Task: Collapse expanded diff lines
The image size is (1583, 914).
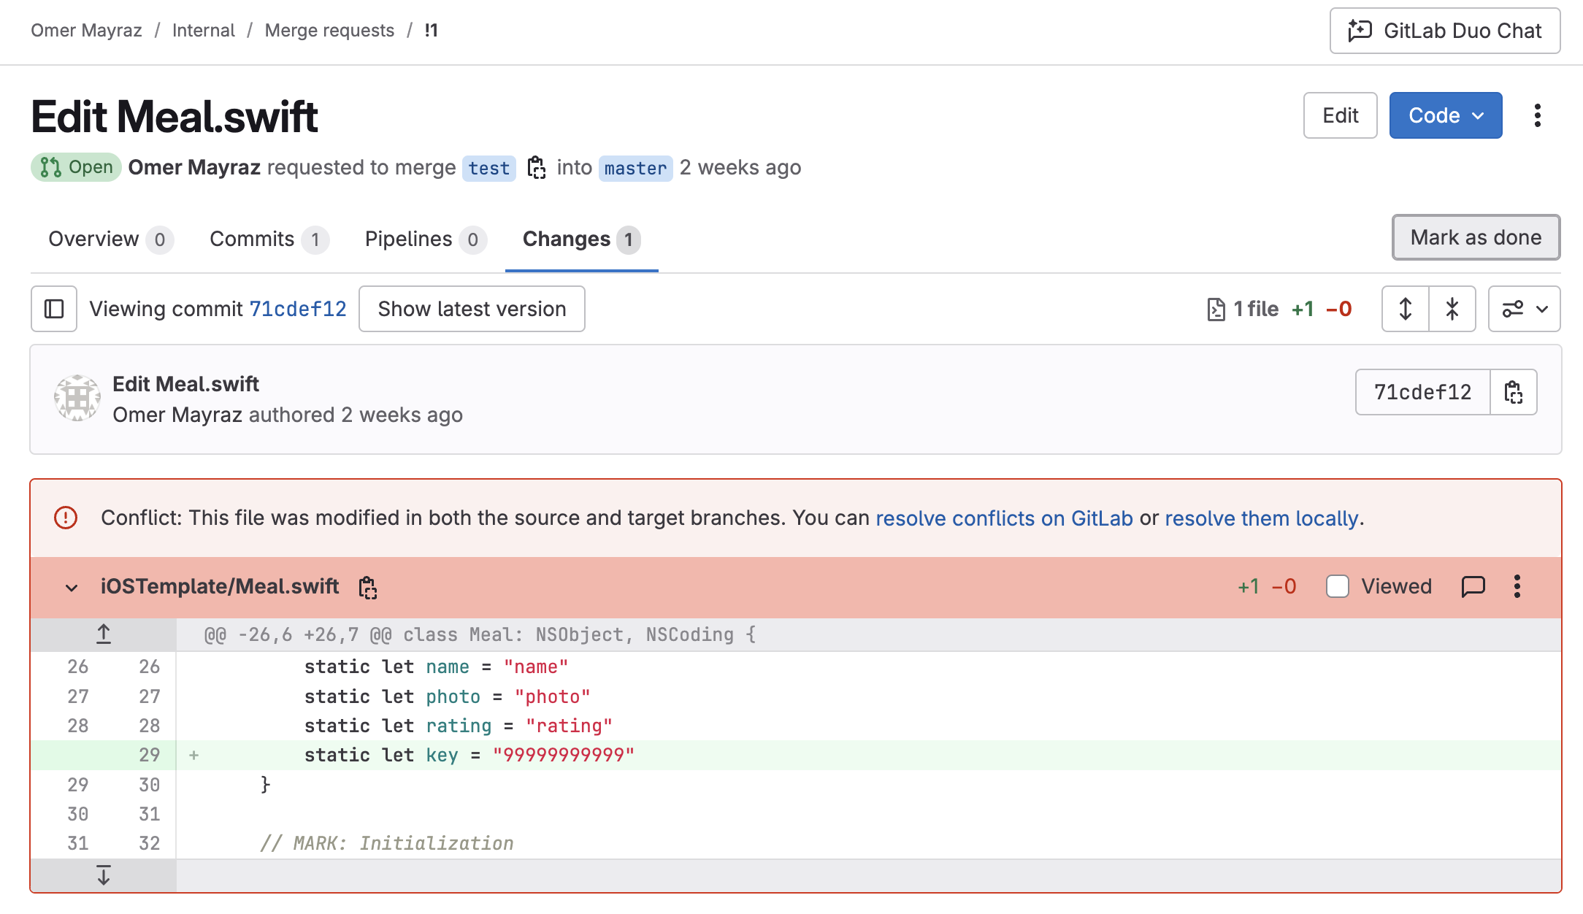Action: tap(1452, 308)
